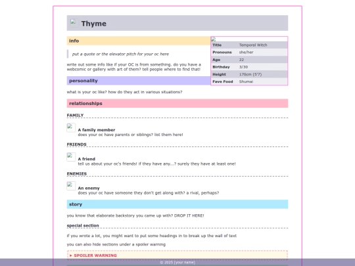Click the rival description under An enemy
Viewport: 355px width, 266px height.
(x=149, y=193)
